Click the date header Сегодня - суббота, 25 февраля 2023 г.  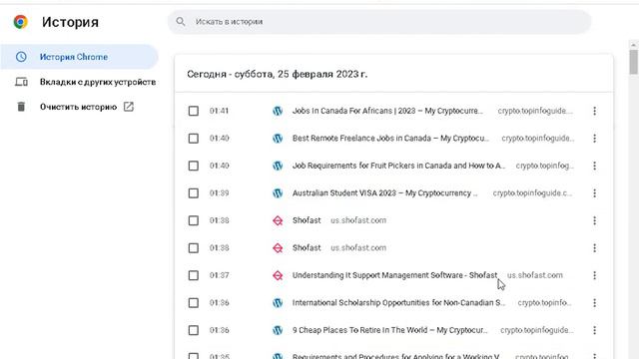[x=278, y=74]
